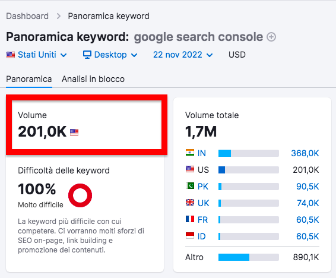Click 368,0K volume value for India

click(305, 153)
